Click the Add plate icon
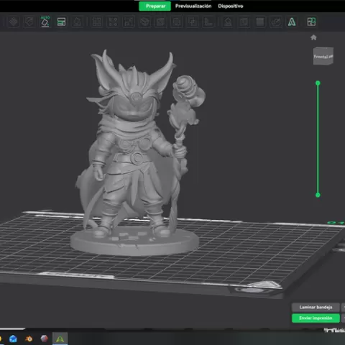This screenshot has height=345, width=345. tap(29, 22)
